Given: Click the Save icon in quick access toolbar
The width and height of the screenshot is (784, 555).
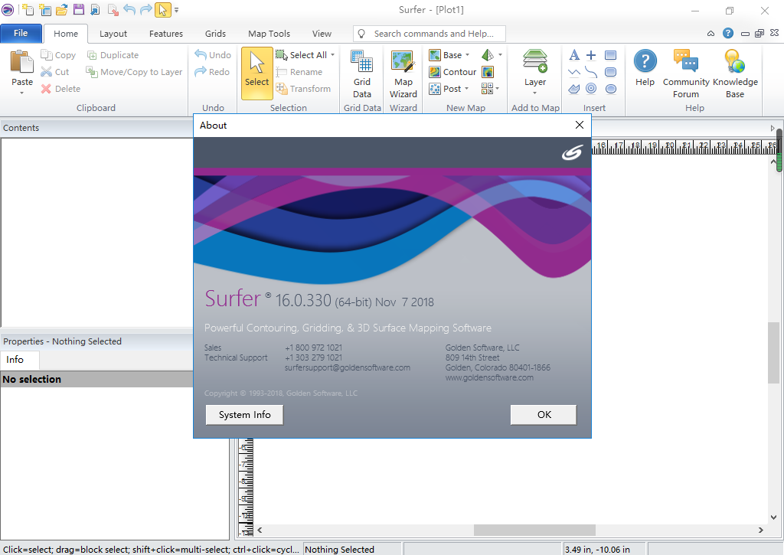Looking at the screenshot, I should pos(79,10).
